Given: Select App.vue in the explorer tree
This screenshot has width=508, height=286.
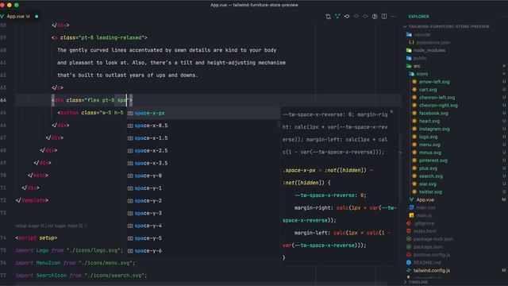Looking at the screenshot, I should click(x=425, y=199).
